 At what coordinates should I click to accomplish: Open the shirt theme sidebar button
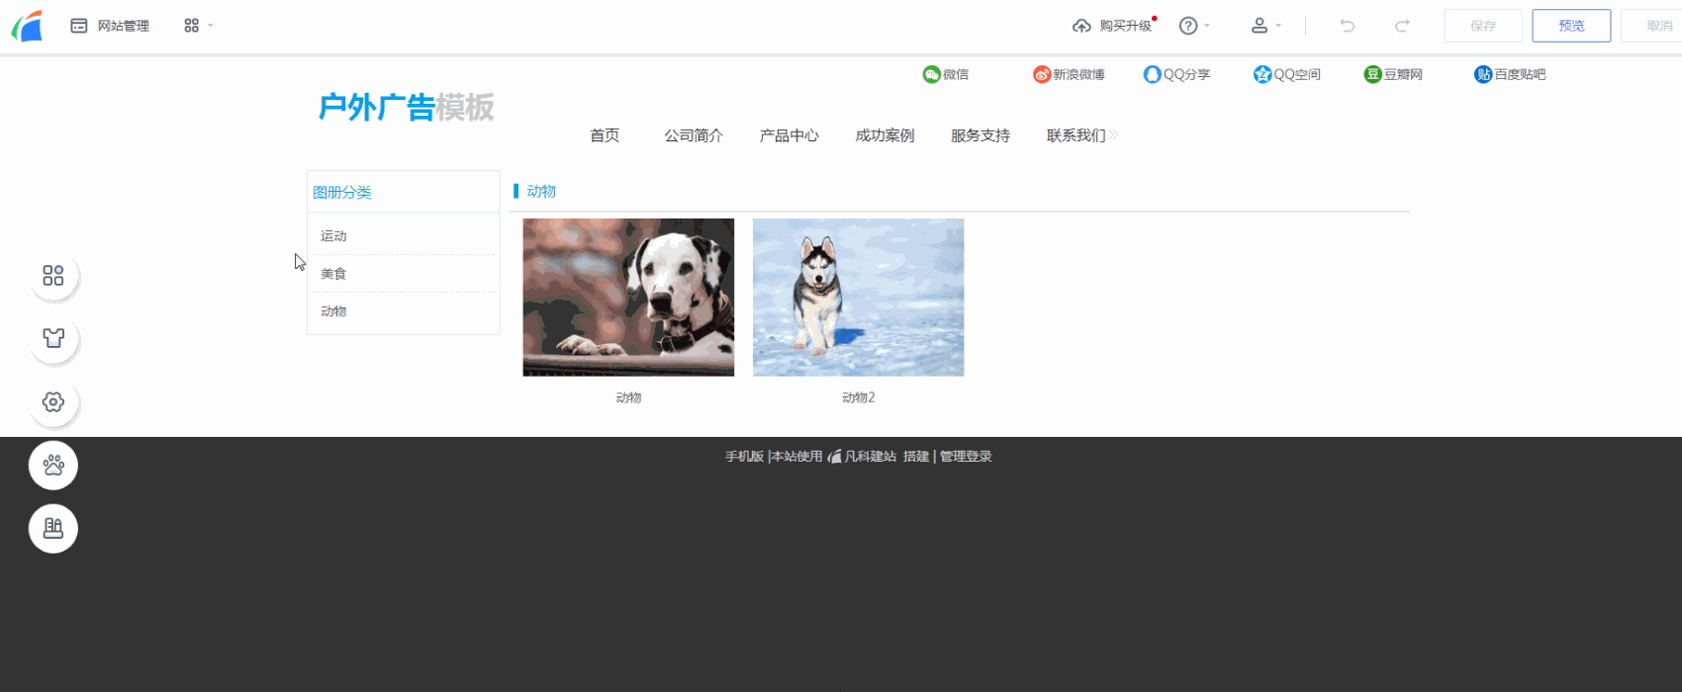(x=53, y=339)
